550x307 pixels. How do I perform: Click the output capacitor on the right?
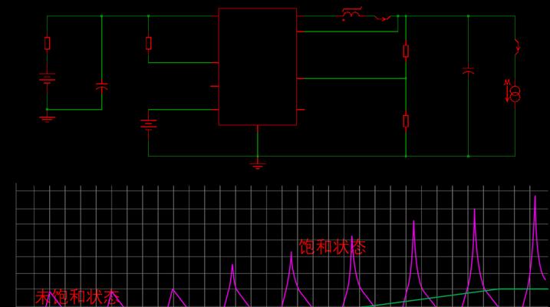468,71
